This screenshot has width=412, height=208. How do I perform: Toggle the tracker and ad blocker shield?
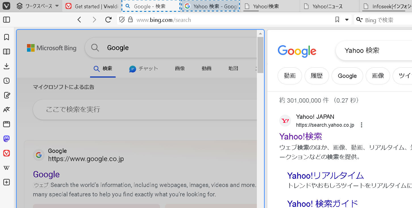122,20
